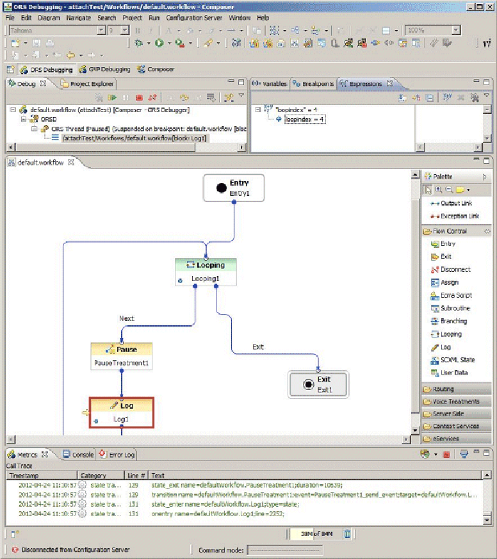Open the zoom percentage dropdown
The height and width of the screenshot is (559, 497).
[x=455, y=30]
